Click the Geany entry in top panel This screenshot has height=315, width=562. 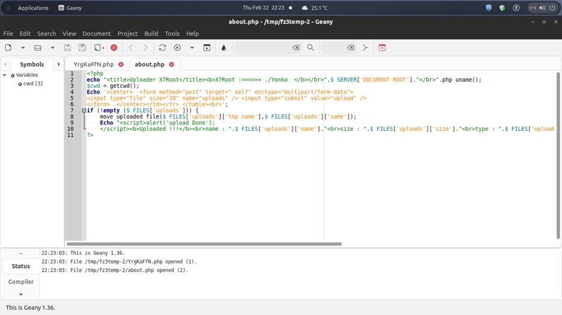coord(70,8)
